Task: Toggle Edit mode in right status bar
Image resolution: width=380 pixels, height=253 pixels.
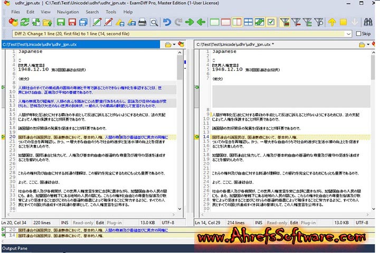Action: click(293, 223)
